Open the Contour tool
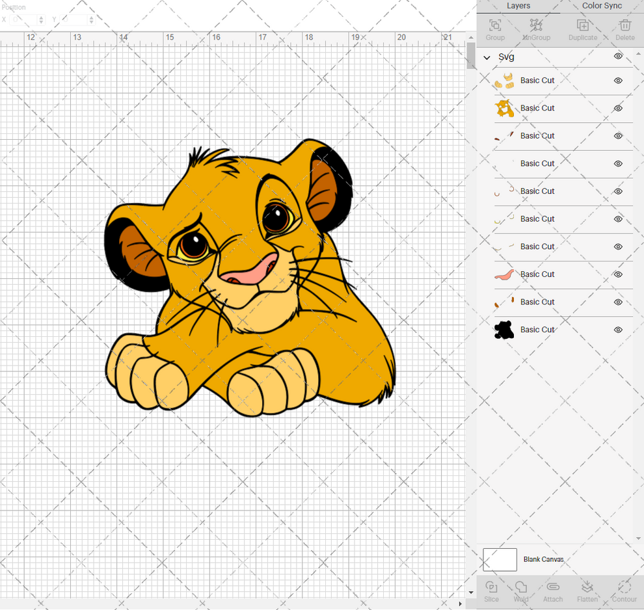The image size is (644, 610). click(624, 590)
